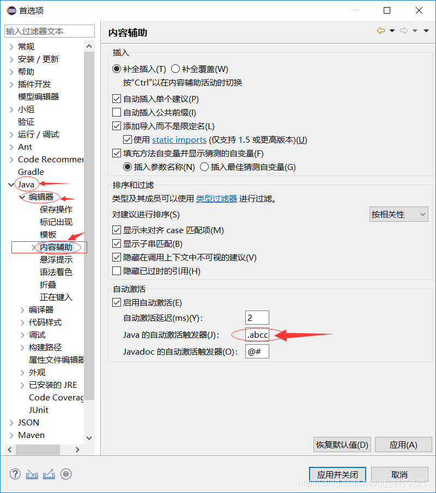This screenshot has height=493, width=436.
Task: Select 悬浮提示 in the tree
Action: 56,260
